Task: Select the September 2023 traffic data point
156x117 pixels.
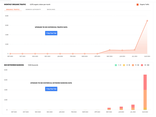Action: point(10,54)
